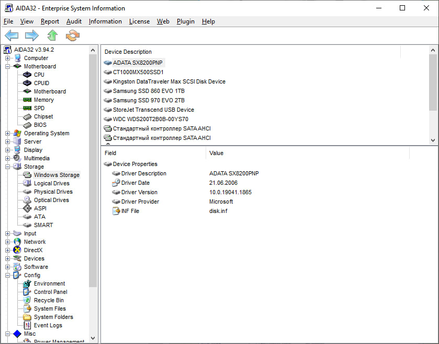Expand the Operating System node

(x=7, y=133)
